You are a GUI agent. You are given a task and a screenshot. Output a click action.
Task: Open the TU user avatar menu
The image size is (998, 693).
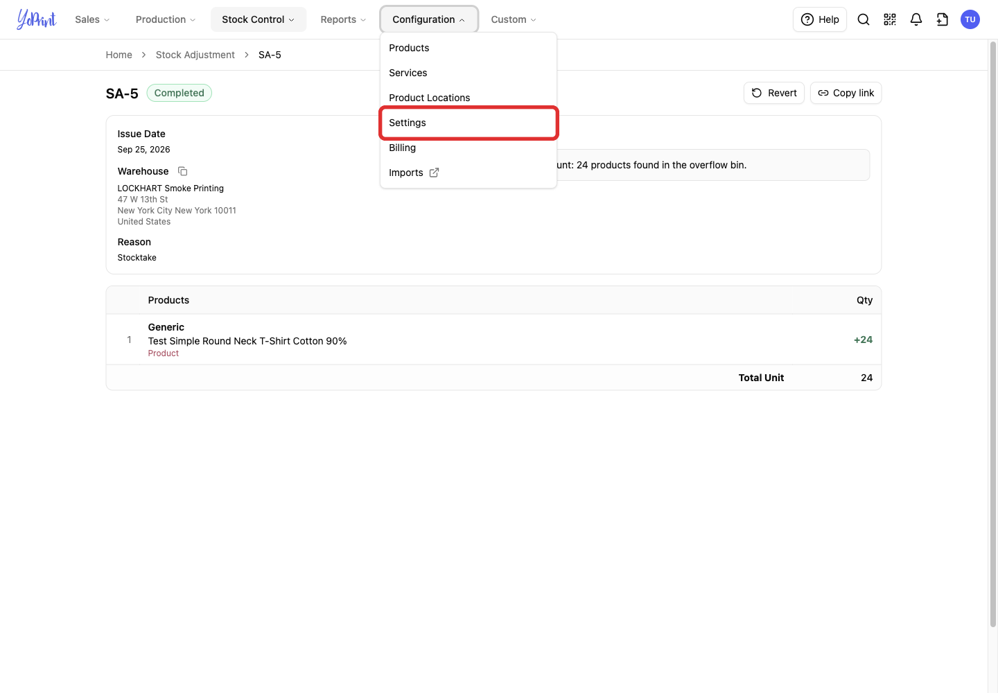970,19
